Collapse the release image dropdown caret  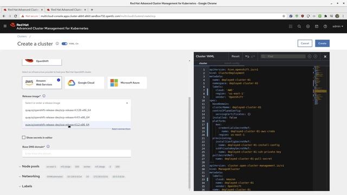(127, 103)
